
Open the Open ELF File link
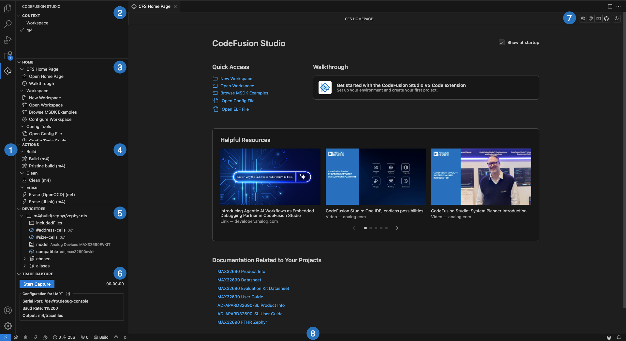point(235,109)
